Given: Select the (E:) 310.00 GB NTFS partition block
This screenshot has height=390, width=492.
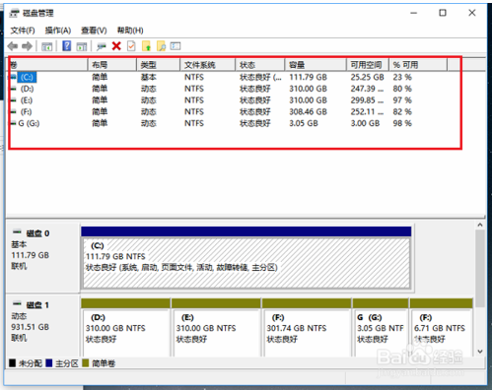Looking at the screenshot, I should [x=216, y=332].
